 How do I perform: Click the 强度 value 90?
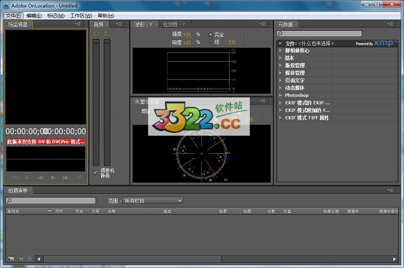(x=189, y=34)
